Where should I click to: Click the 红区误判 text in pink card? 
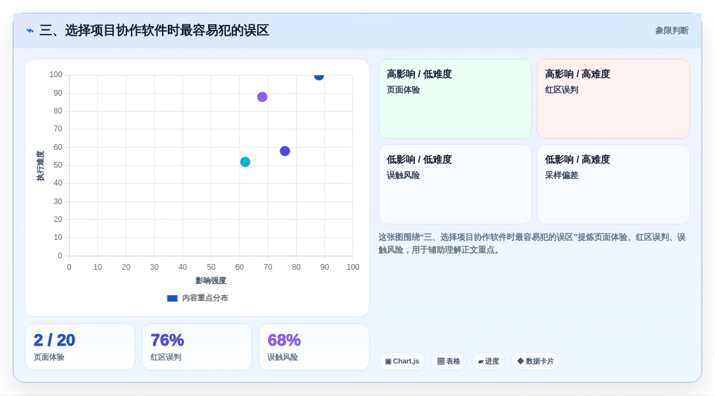point(561,90)
